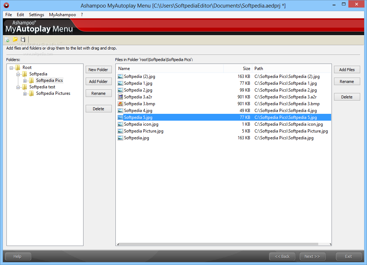Click the Softpedia test folder icon

click(x=25, y=87)
